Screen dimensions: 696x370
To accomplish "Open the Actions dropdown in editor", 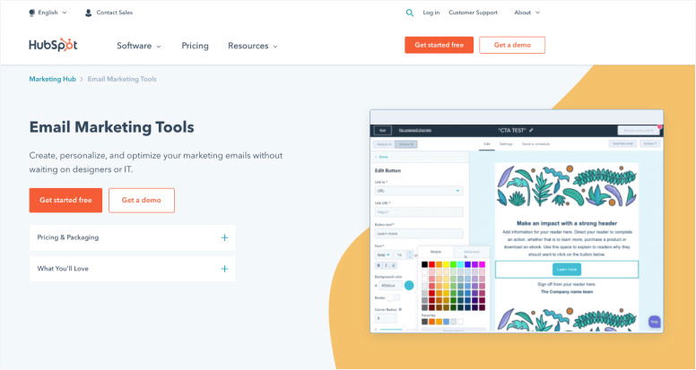I will point(650,143).
